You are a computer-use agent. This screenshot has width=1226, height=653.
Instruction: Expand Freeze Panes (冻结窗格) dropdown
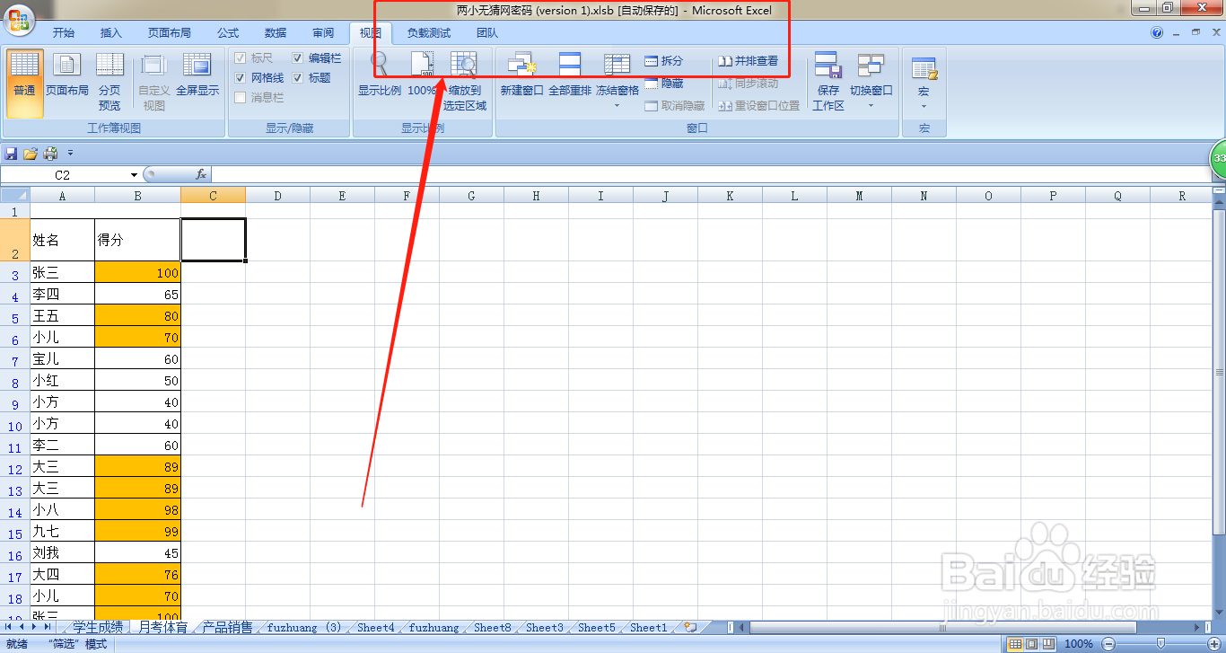pyautogui.click(x=617, y=106)
